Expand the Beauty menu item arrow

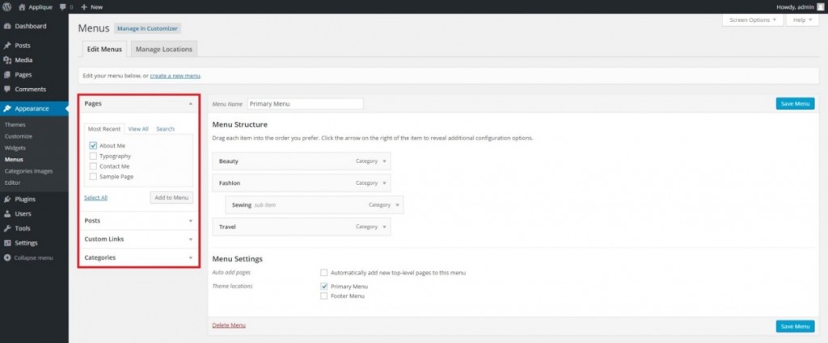click(384, 161)
